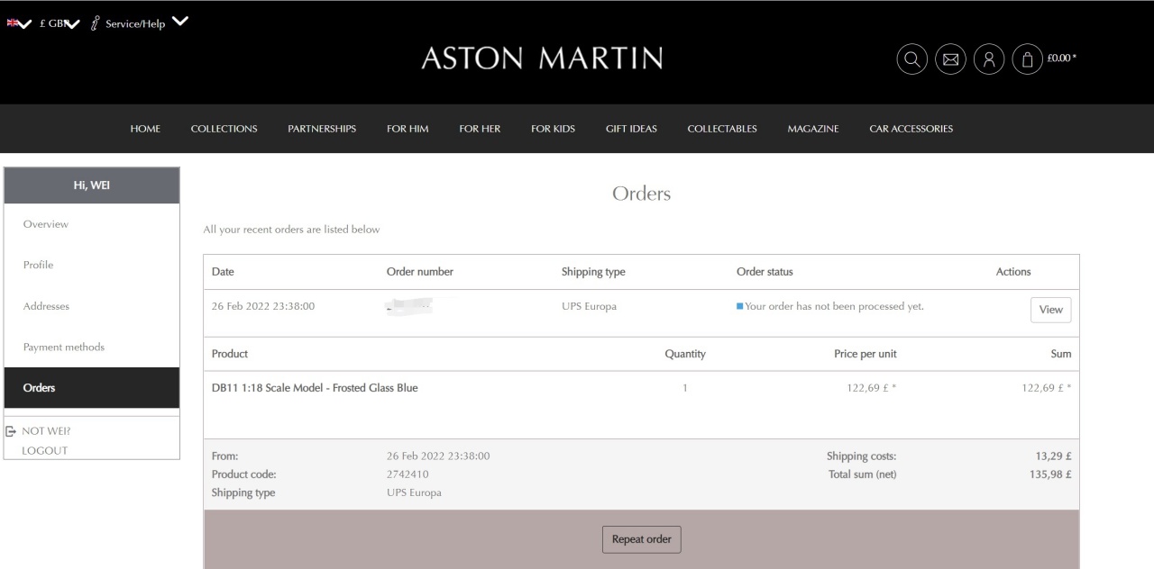Click the Service/Help info icon
Image resolution: width=1154 pixels, height=569 pixels.
point(95,23)
